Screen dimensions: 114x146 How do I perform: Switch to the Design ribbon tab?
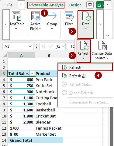coord(75,5)
